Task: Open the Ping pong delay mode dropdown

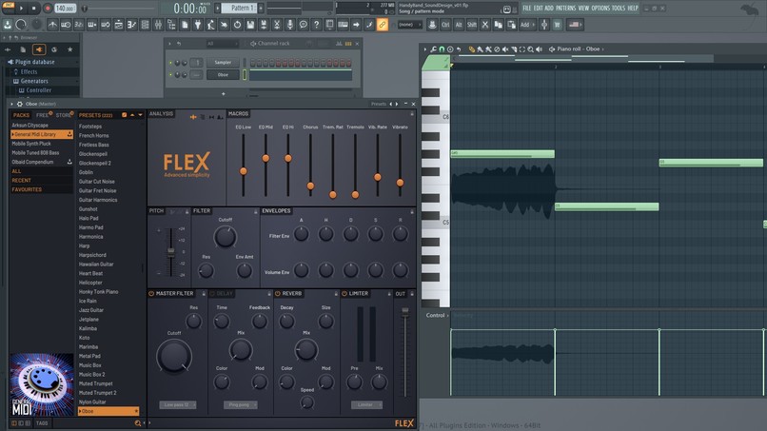Action: (x=241, y=405)
